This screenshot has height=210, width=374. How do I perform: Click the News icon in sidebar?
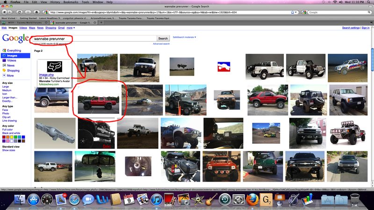click(x=4, y=65)
